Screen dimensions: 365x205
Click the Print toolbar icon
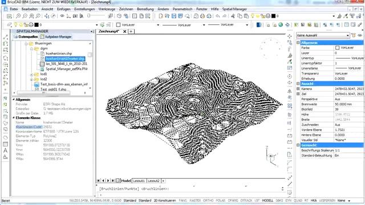point(202,16)
